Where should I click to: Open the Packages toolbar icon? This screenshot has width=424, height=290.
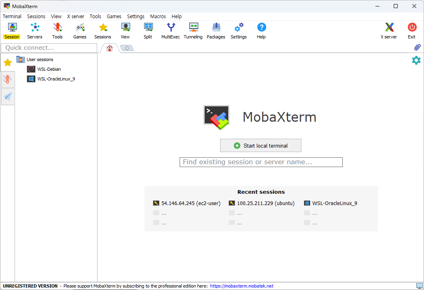pos(216,31)
